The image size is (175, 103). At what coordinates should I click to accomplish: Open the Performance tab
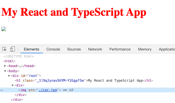(x=120, y=49)
